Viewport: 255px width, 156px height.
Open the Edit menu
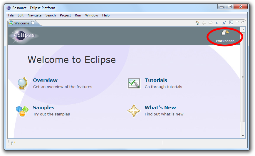coord(21,15)
